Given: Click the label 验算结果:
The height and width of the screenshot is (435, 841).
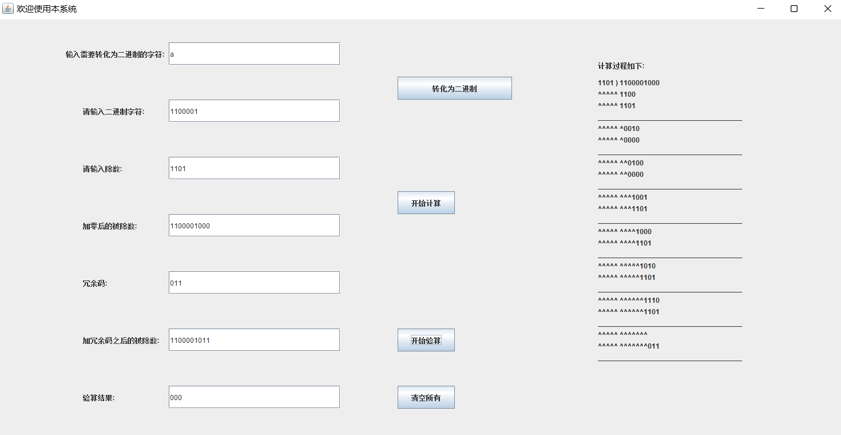Looking at the screenshot, I should (98, 398).
